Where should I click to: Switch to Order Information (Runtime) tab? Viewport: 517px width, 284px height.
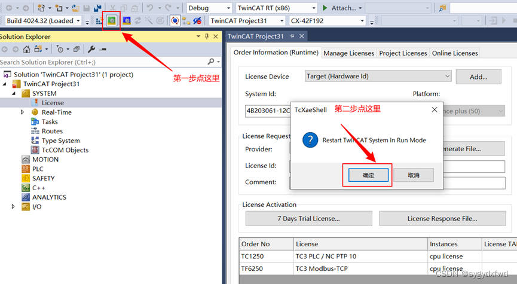(276, 53)
